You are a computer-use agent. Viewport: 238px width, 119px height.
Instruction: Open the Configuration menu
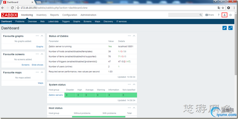(70, 15)
